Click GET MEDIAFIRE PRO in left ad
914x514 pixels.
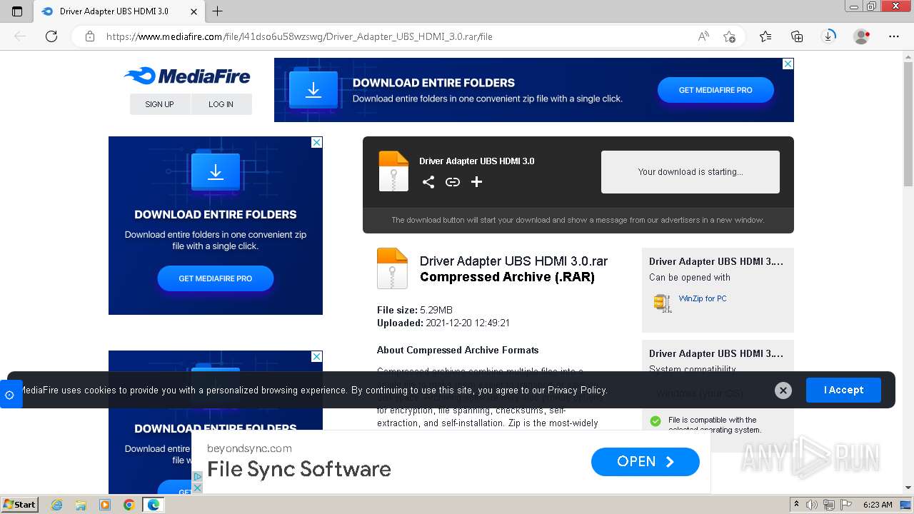[216, 278]
